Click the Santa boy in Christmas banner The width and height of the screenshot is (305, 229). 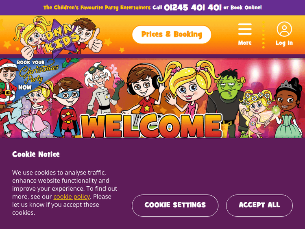click(x=8, y=82)
